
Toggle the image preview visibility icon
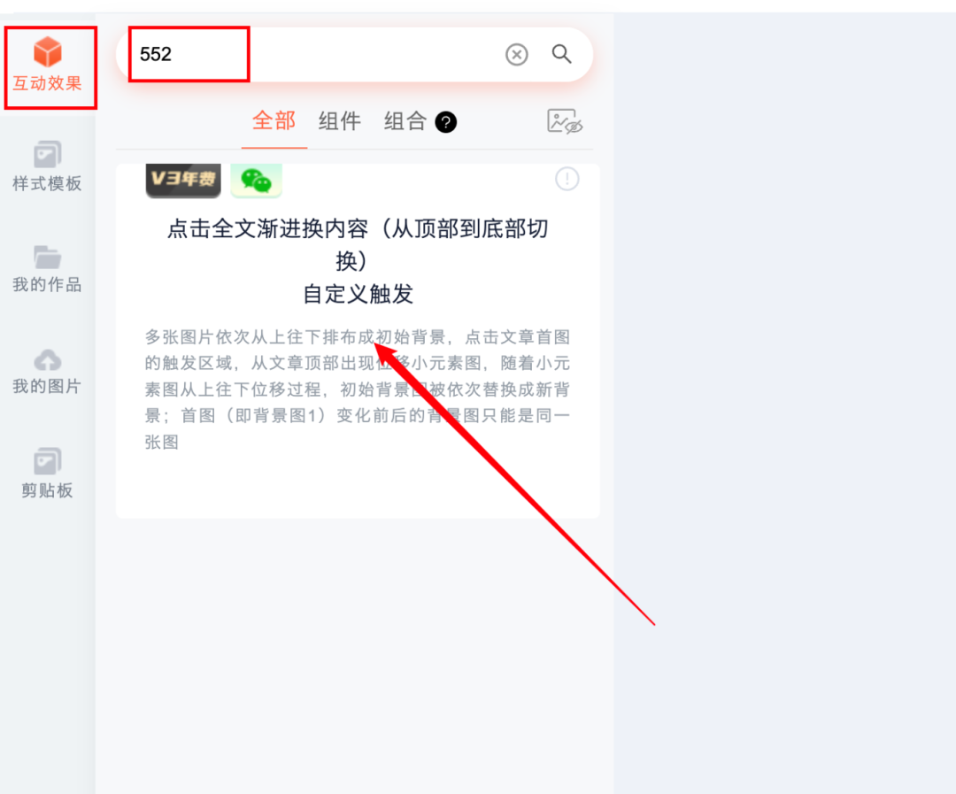[565, 121]
